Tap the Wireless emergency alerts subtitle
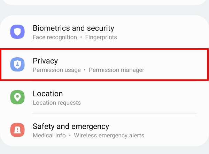 (109, 135)
